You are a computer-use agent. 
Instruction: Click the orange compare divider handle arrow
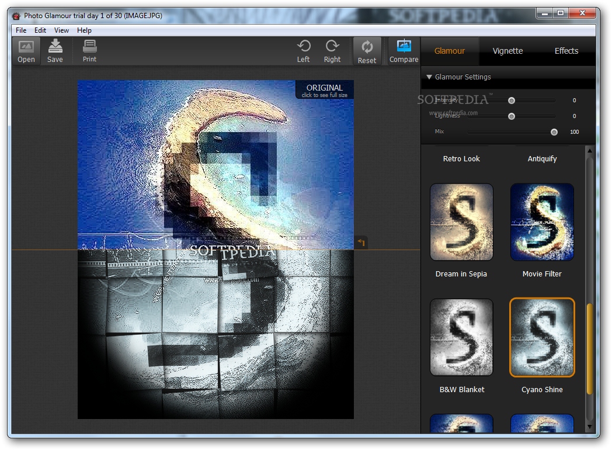point(361,243)
